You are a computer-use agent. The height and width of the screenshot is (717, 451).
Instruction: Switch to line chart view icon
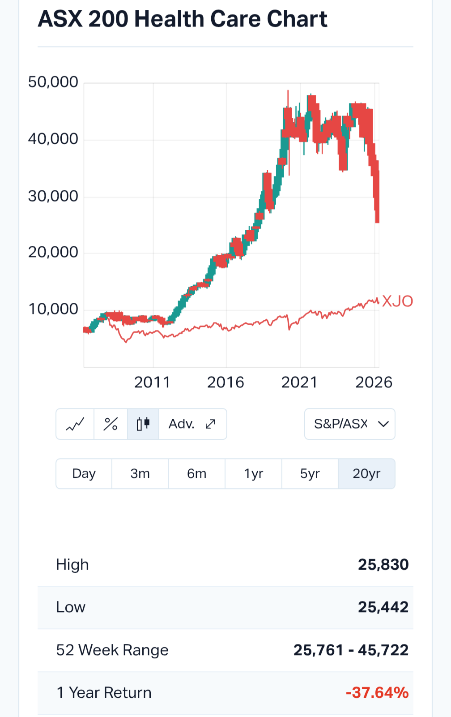(x=75, y=424)
